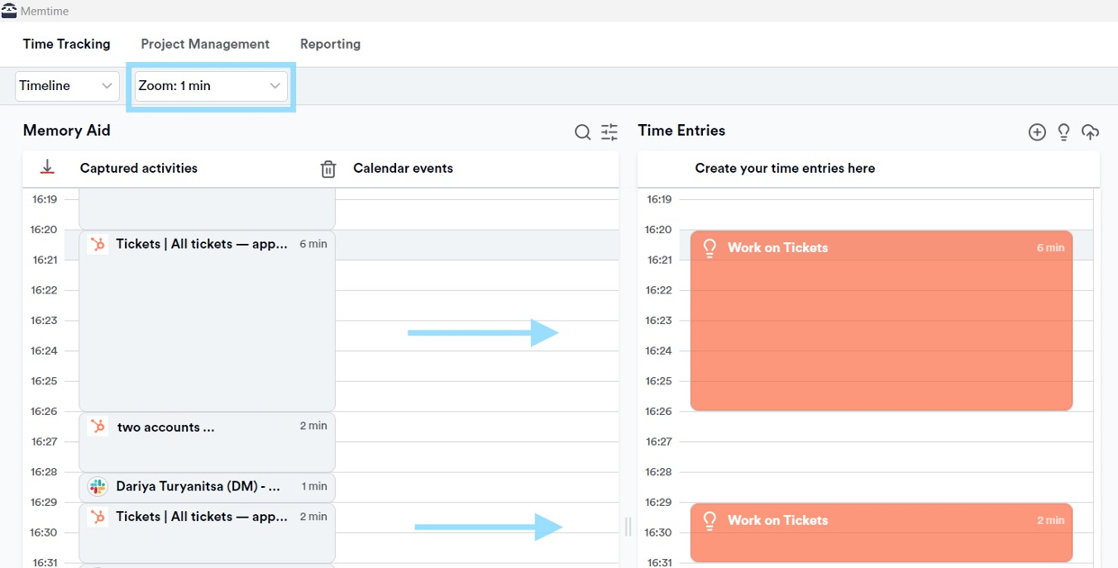Switch to the Project Management tab
Screen dimensions: 1118x568
pos(204,43)
